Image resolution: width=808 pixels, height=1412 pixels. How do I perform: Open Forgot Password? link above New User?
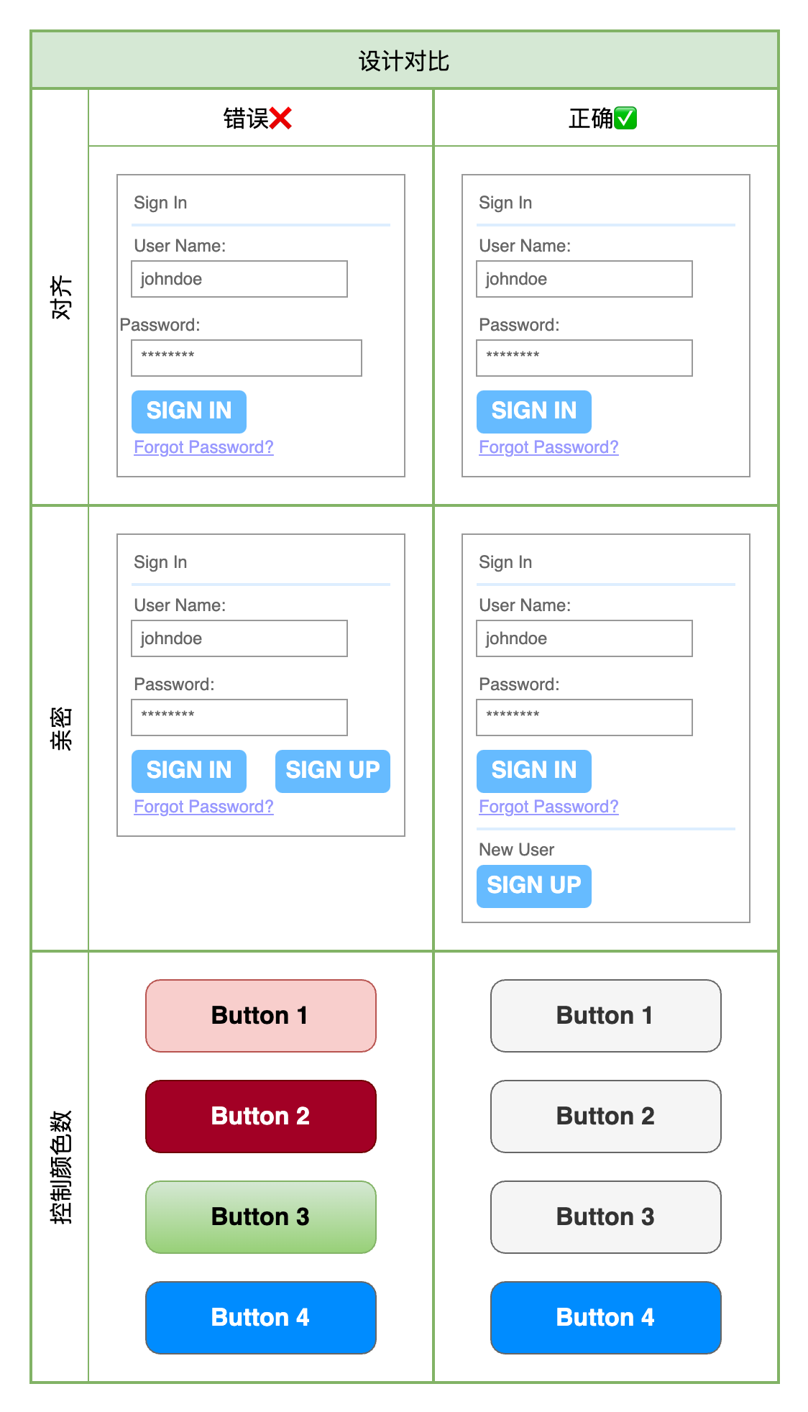[549, 807]
